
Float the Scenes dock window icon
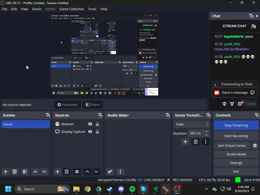48,115
